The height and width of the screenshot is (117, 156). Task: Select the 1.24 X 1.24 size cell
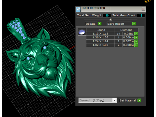tap(100, 41)
